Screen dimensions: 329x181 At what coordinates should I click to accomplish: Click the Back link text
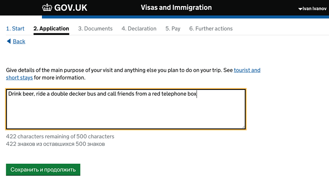pos(19,41)
